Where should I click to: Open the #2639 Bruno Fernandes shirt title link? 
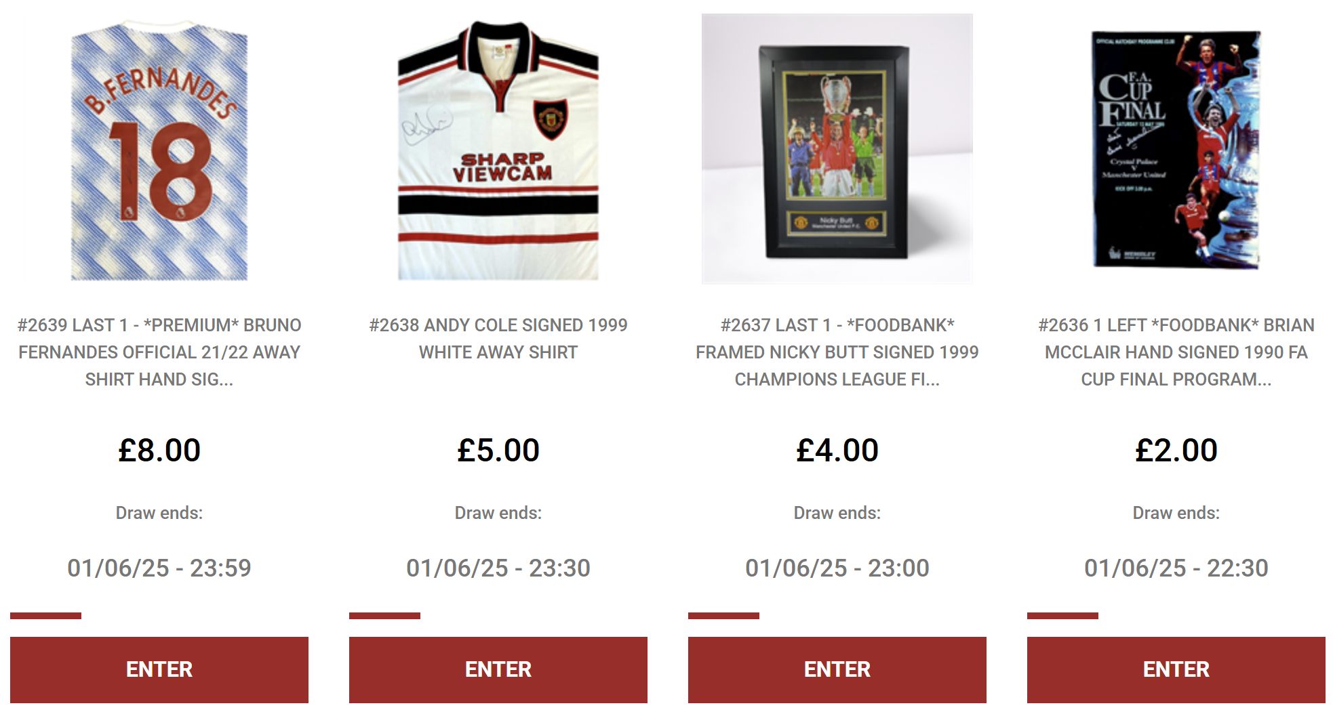click(x=159, y=352)
